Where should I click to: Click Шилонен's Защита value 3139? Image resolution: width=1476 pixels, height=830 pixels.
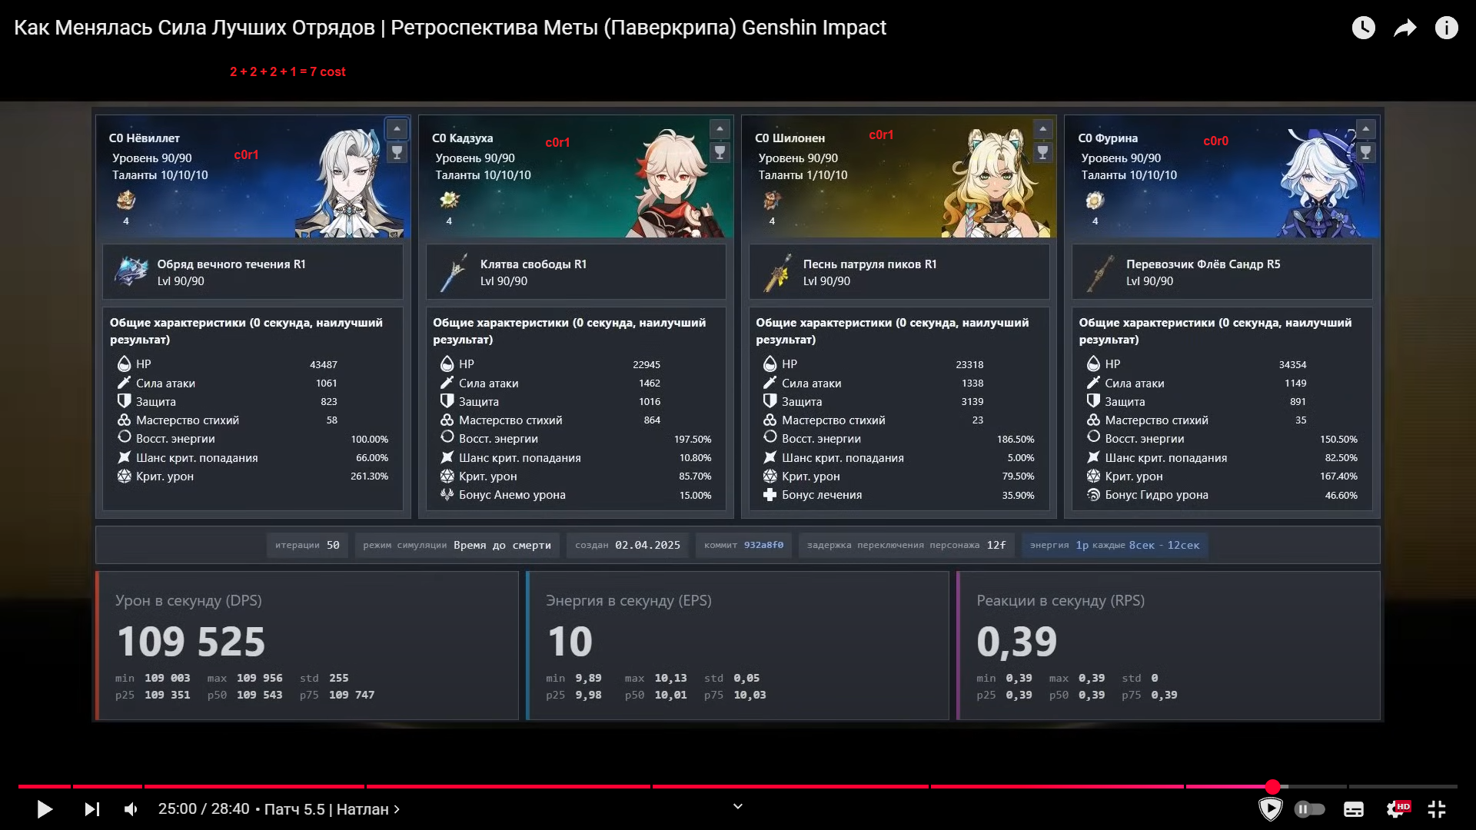pyautogui.click(x=972, y=401)
